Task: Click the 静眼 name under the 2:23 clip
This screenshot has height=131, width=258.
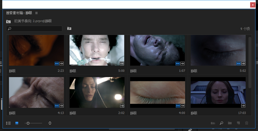Action: 12,71
